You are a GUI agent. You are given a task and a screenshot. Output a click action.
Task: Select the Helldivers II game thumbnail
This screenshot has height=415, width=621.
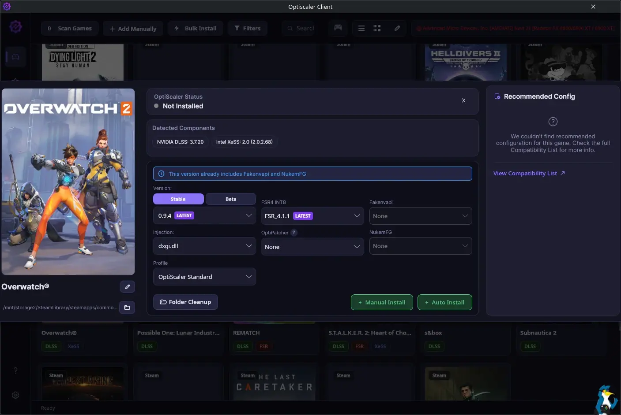coord(466,62)
